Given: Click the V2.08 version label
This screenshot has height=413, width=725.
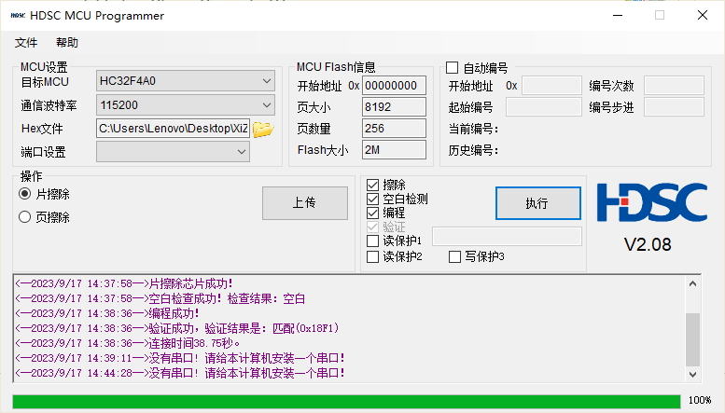Looking at the screenshot, I should point(648,244).
